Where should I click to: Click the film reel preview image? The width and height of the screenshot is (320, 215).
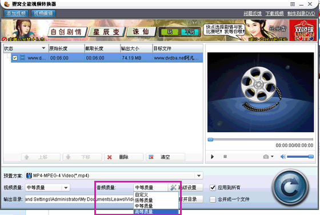(261, 92)
